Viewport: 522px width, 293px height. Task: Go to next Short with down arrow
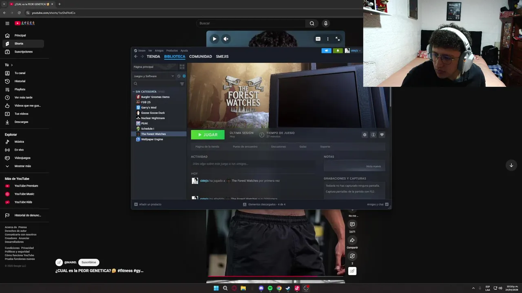(511, 165)
